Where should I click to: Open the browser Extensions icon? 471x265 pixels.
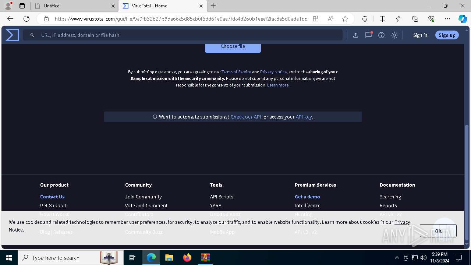[365, 19]
